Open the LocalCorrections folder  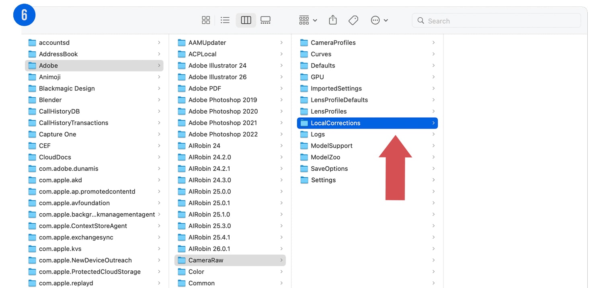367,123
